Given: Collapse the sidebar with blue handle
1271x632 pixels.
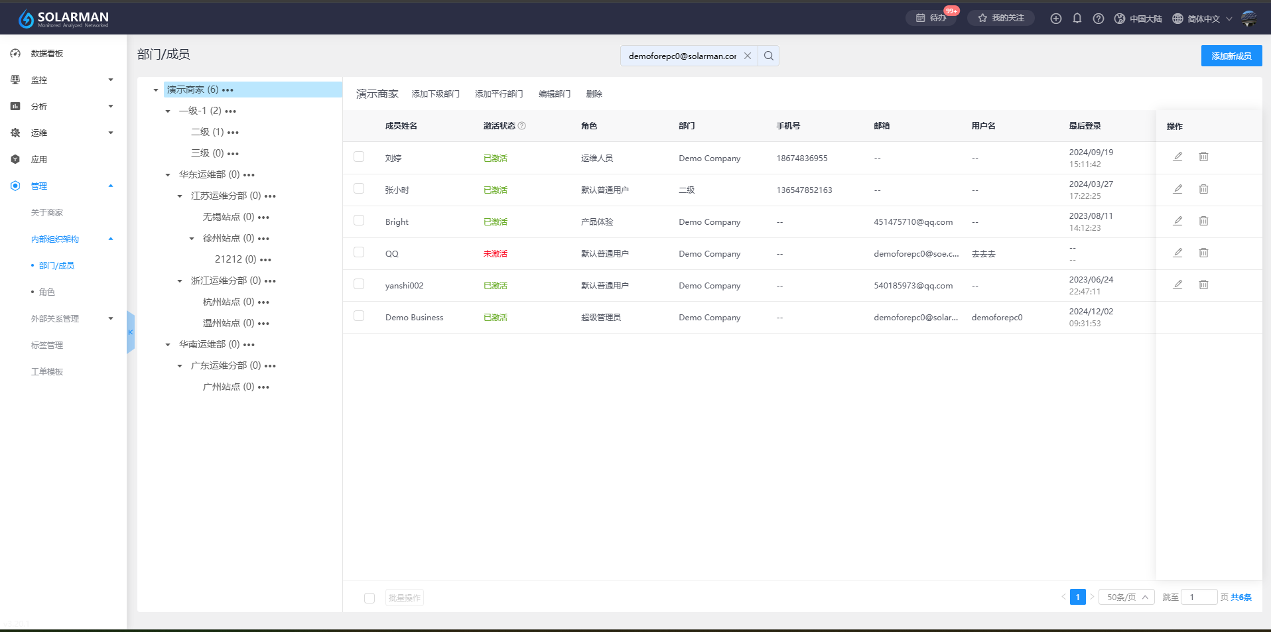Looking at the screenshot, I should (131, 332).
